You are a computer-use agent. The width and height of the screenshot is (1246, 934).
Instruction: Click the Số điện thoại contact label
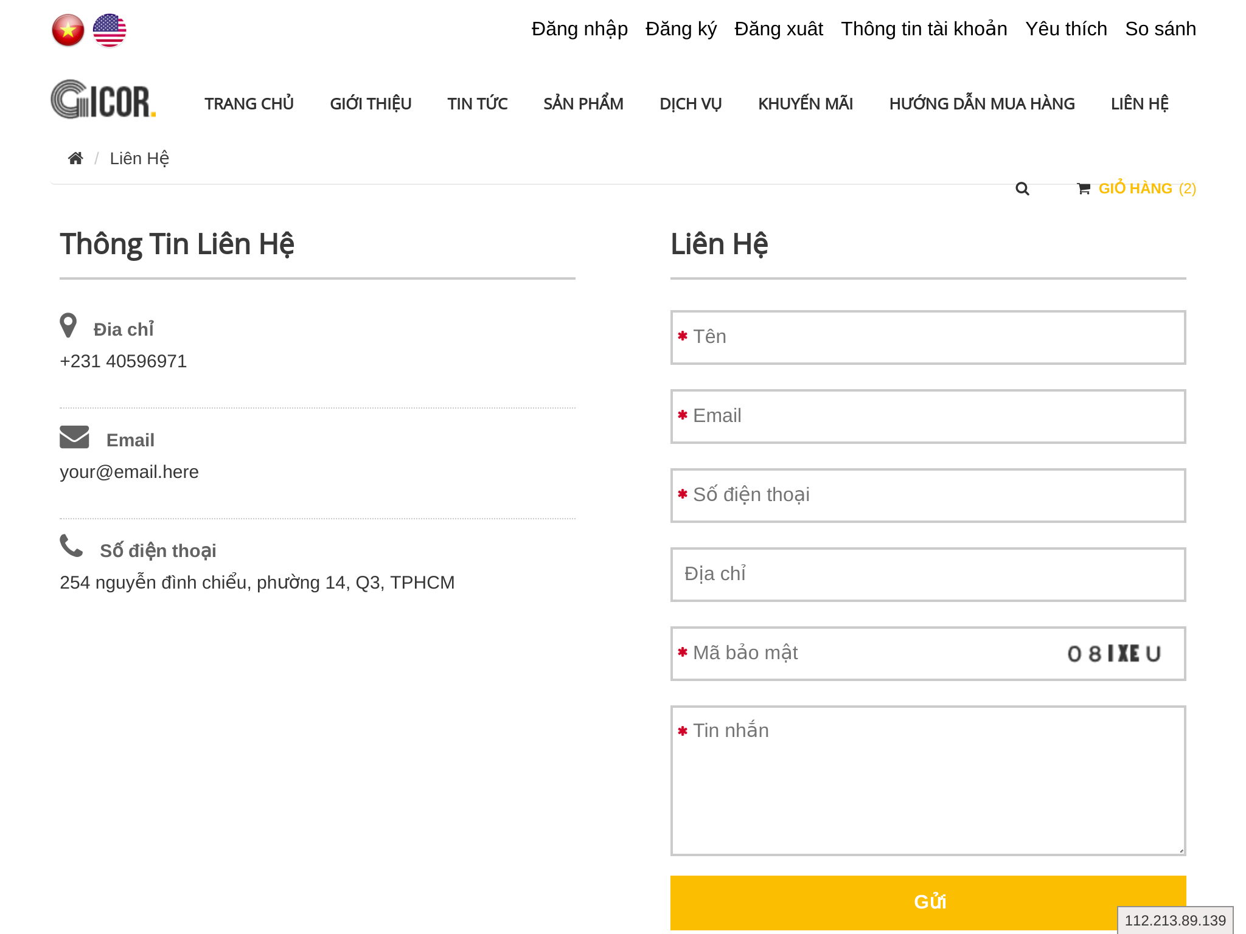coord(158,551)
